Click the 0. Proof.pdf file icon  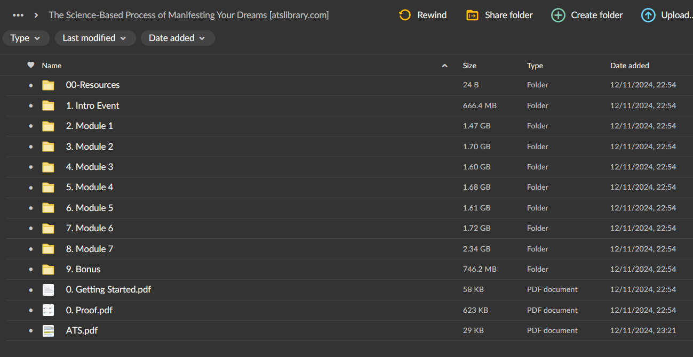coord(49,310)
